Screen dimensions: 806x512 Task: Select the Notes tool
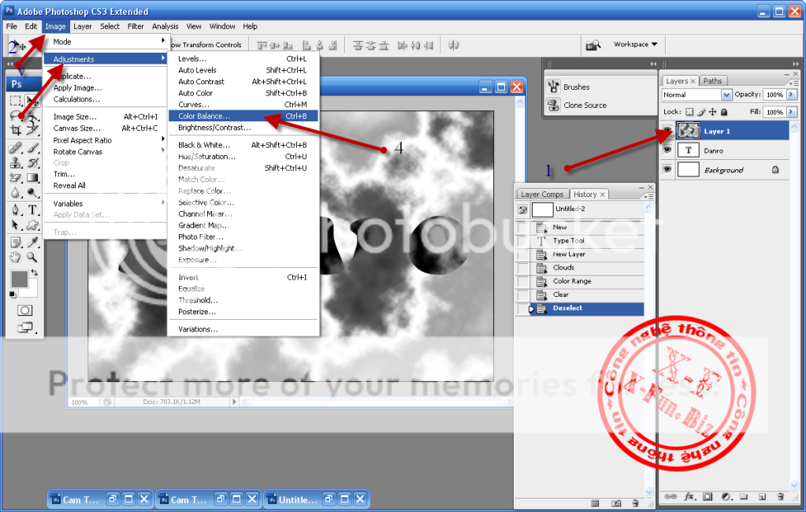[x=16, y=242]
